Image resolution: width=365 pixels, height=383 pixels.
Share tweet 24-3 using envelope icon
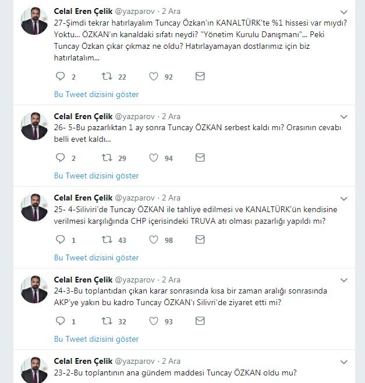(200, 321)
